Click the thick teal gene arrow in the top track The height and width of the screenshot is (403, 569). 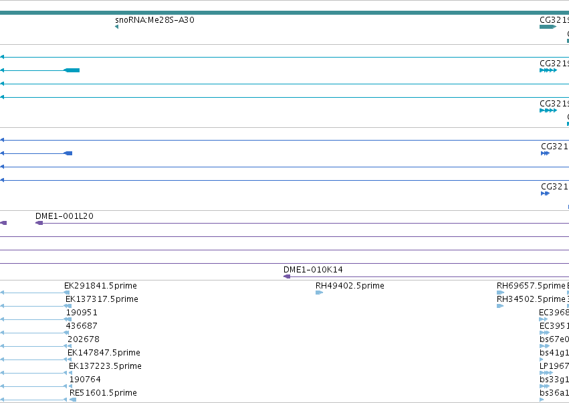(548, 27)
